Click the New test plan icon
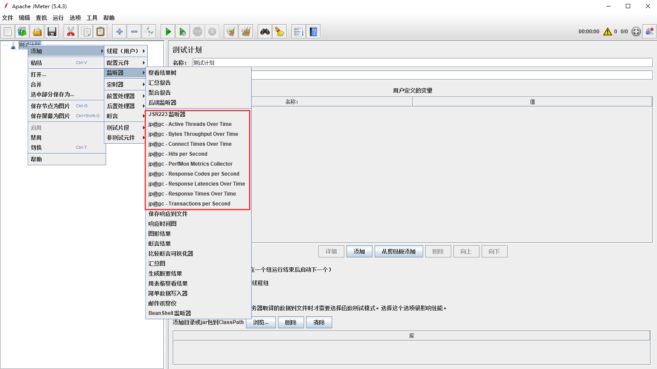Screen dimensions: 657x369 pyautogui.click(x=8, y=32)
